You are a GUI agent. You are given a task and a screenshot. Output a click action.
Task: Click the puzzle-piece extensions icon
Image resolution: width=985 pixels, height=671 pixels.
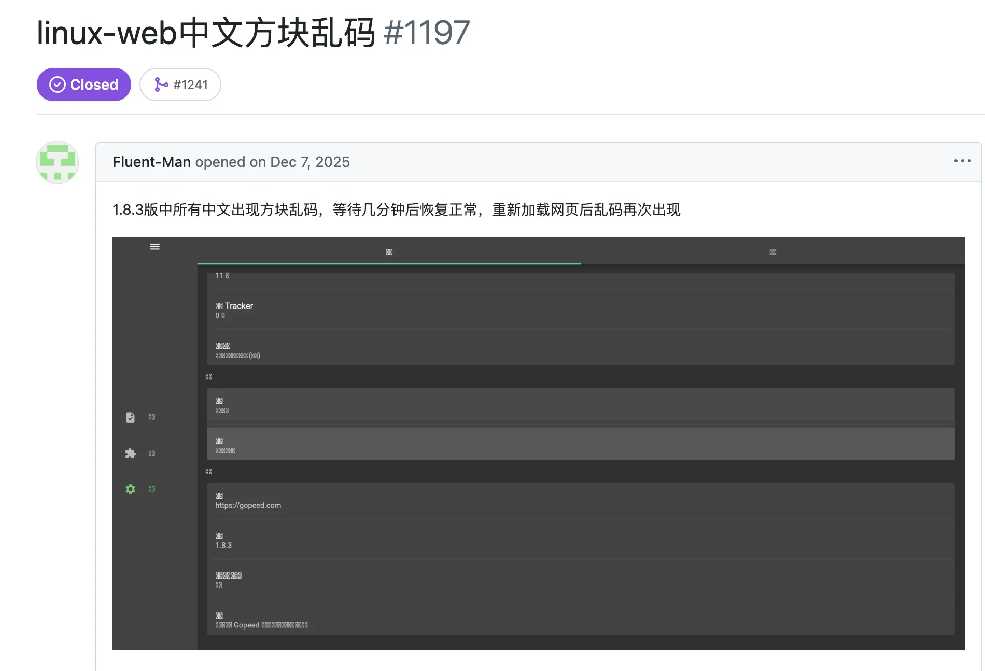point(131,453)
